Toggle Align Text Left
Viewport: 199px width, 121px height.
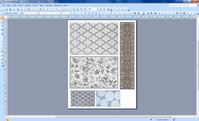(86, 13)
